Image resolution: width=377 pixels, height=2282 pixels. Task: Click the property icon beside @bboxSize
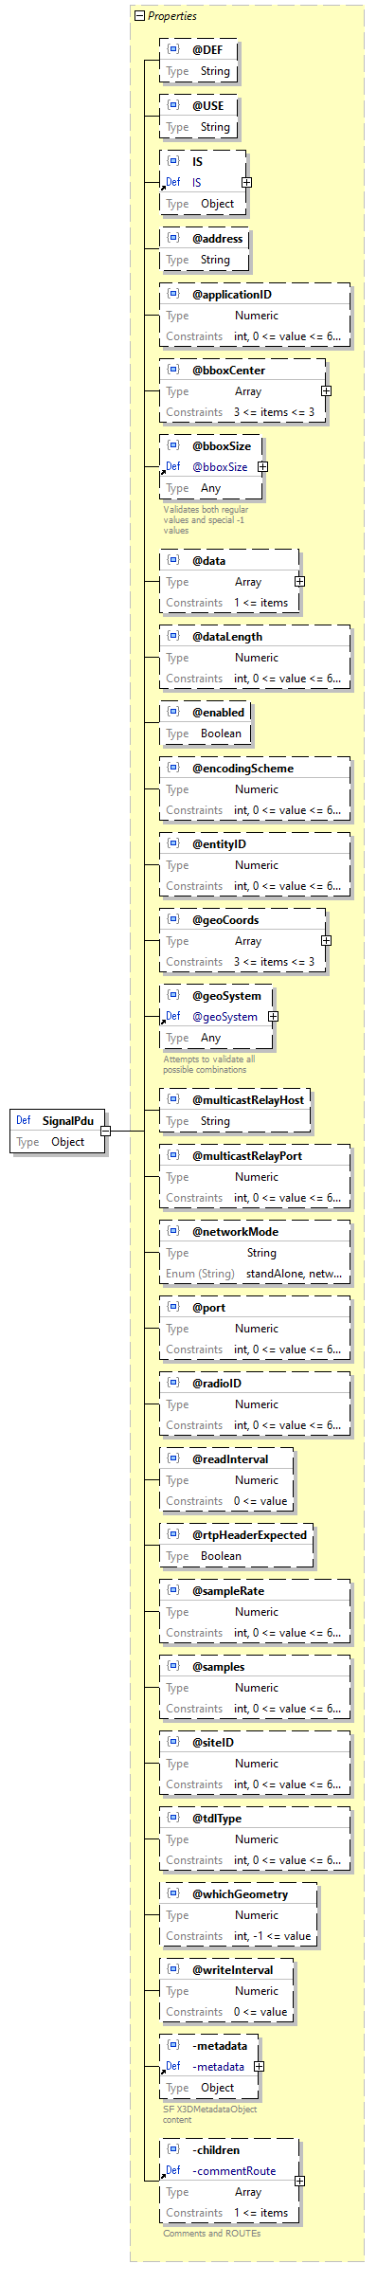pos(173,445)
